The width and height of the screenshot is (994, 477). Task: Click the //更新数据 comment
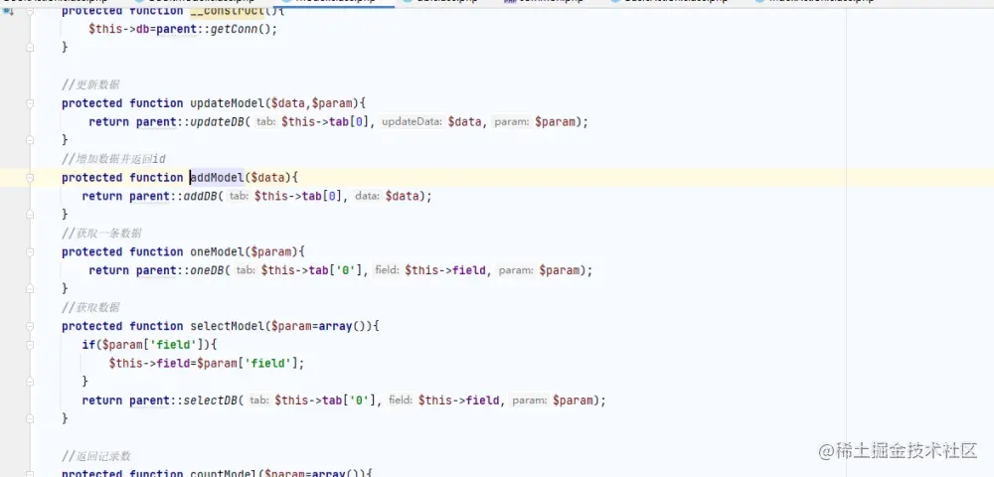coord(90,84)
